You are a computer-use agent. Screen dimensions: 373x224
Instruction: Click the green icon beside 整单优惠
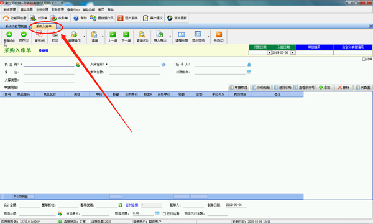click(121, 205)
